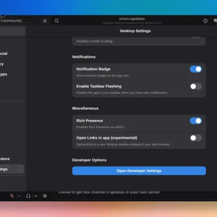
Task: Click the search magnifier icon
Action: tap(56, 21)
